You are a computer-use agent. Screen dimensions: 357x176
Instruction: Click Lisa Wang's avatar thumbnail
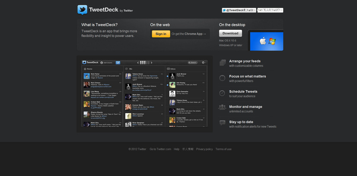point(86,93)
